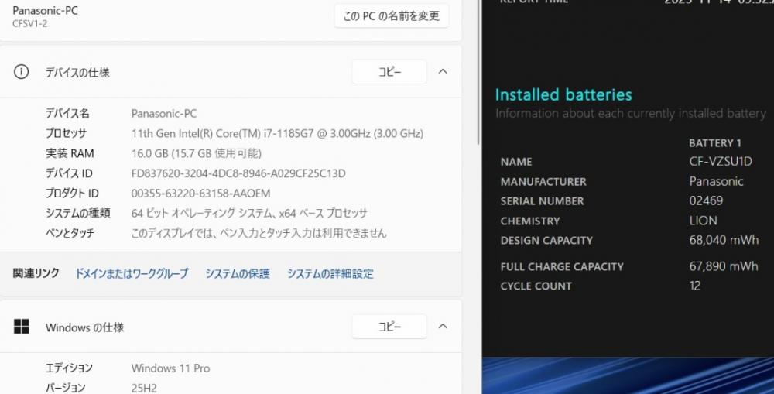The height and width of the screenshot is (394, 774).
Task: Select the battery serial number 02469
Action: (x=706, y=201)
